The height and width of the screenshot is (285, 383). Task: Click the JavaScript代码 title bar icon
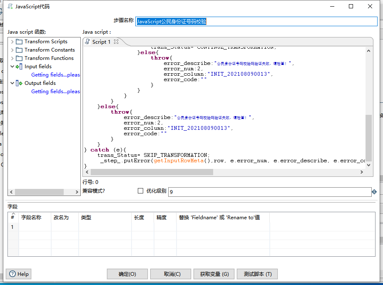tap(11, 6)
